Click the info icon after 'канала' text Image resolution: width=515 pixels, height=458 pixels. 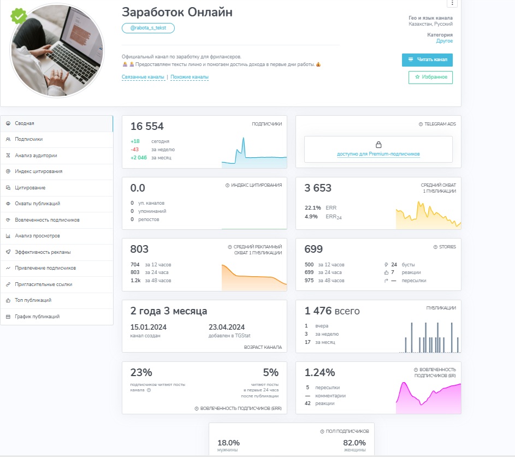(149, 390)
